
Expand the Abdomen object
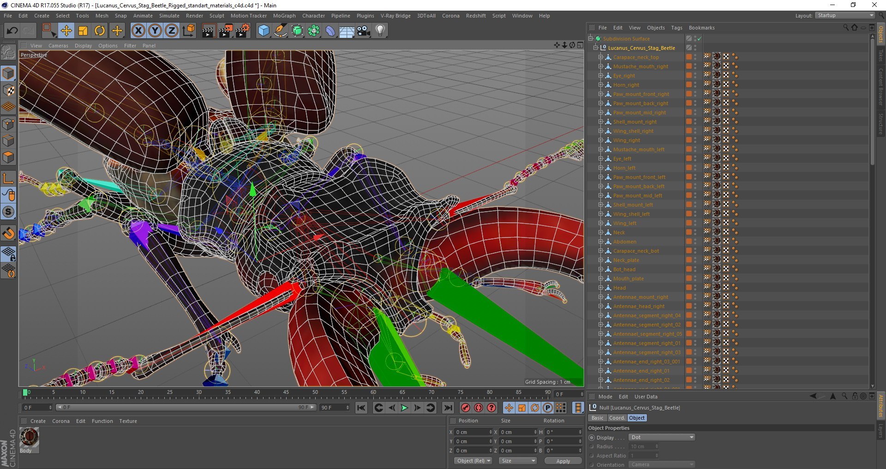(x=601, y=242)
